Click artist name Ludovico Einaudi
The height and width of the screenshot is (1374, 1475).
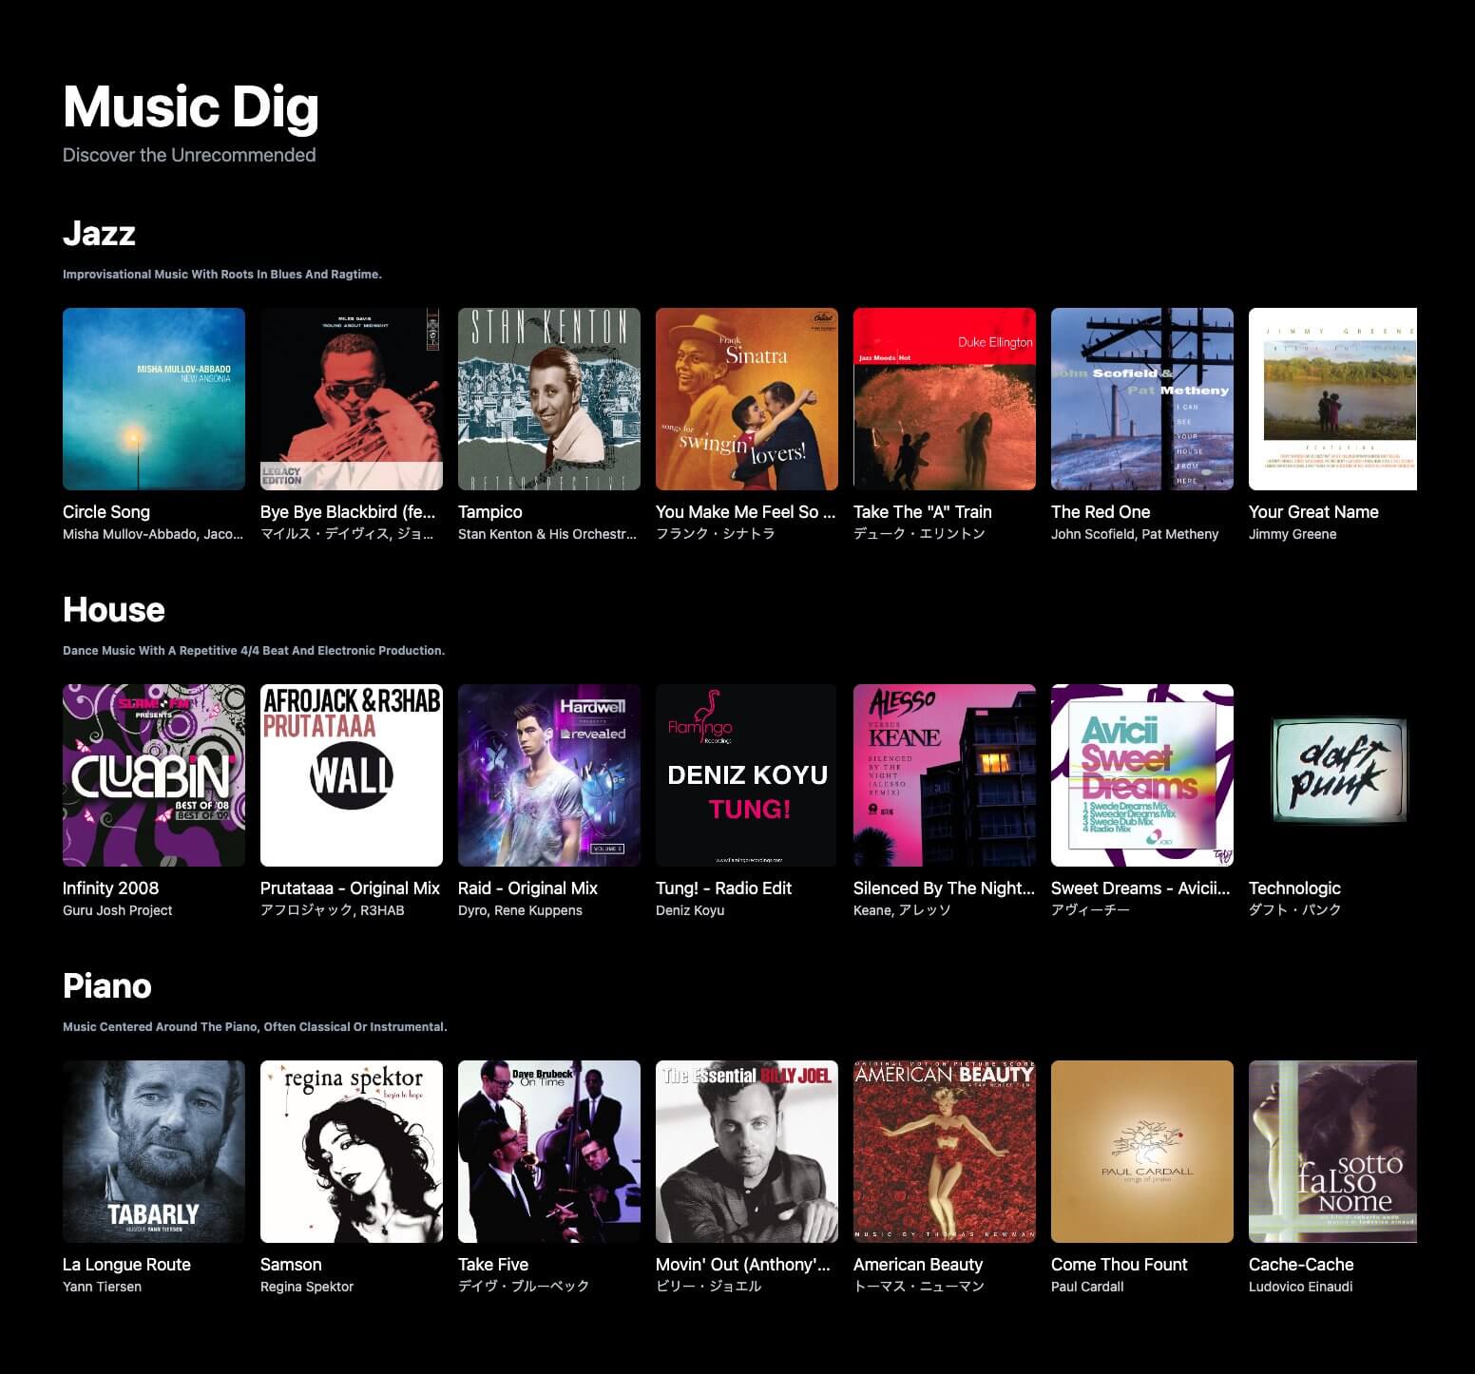1300,1287
